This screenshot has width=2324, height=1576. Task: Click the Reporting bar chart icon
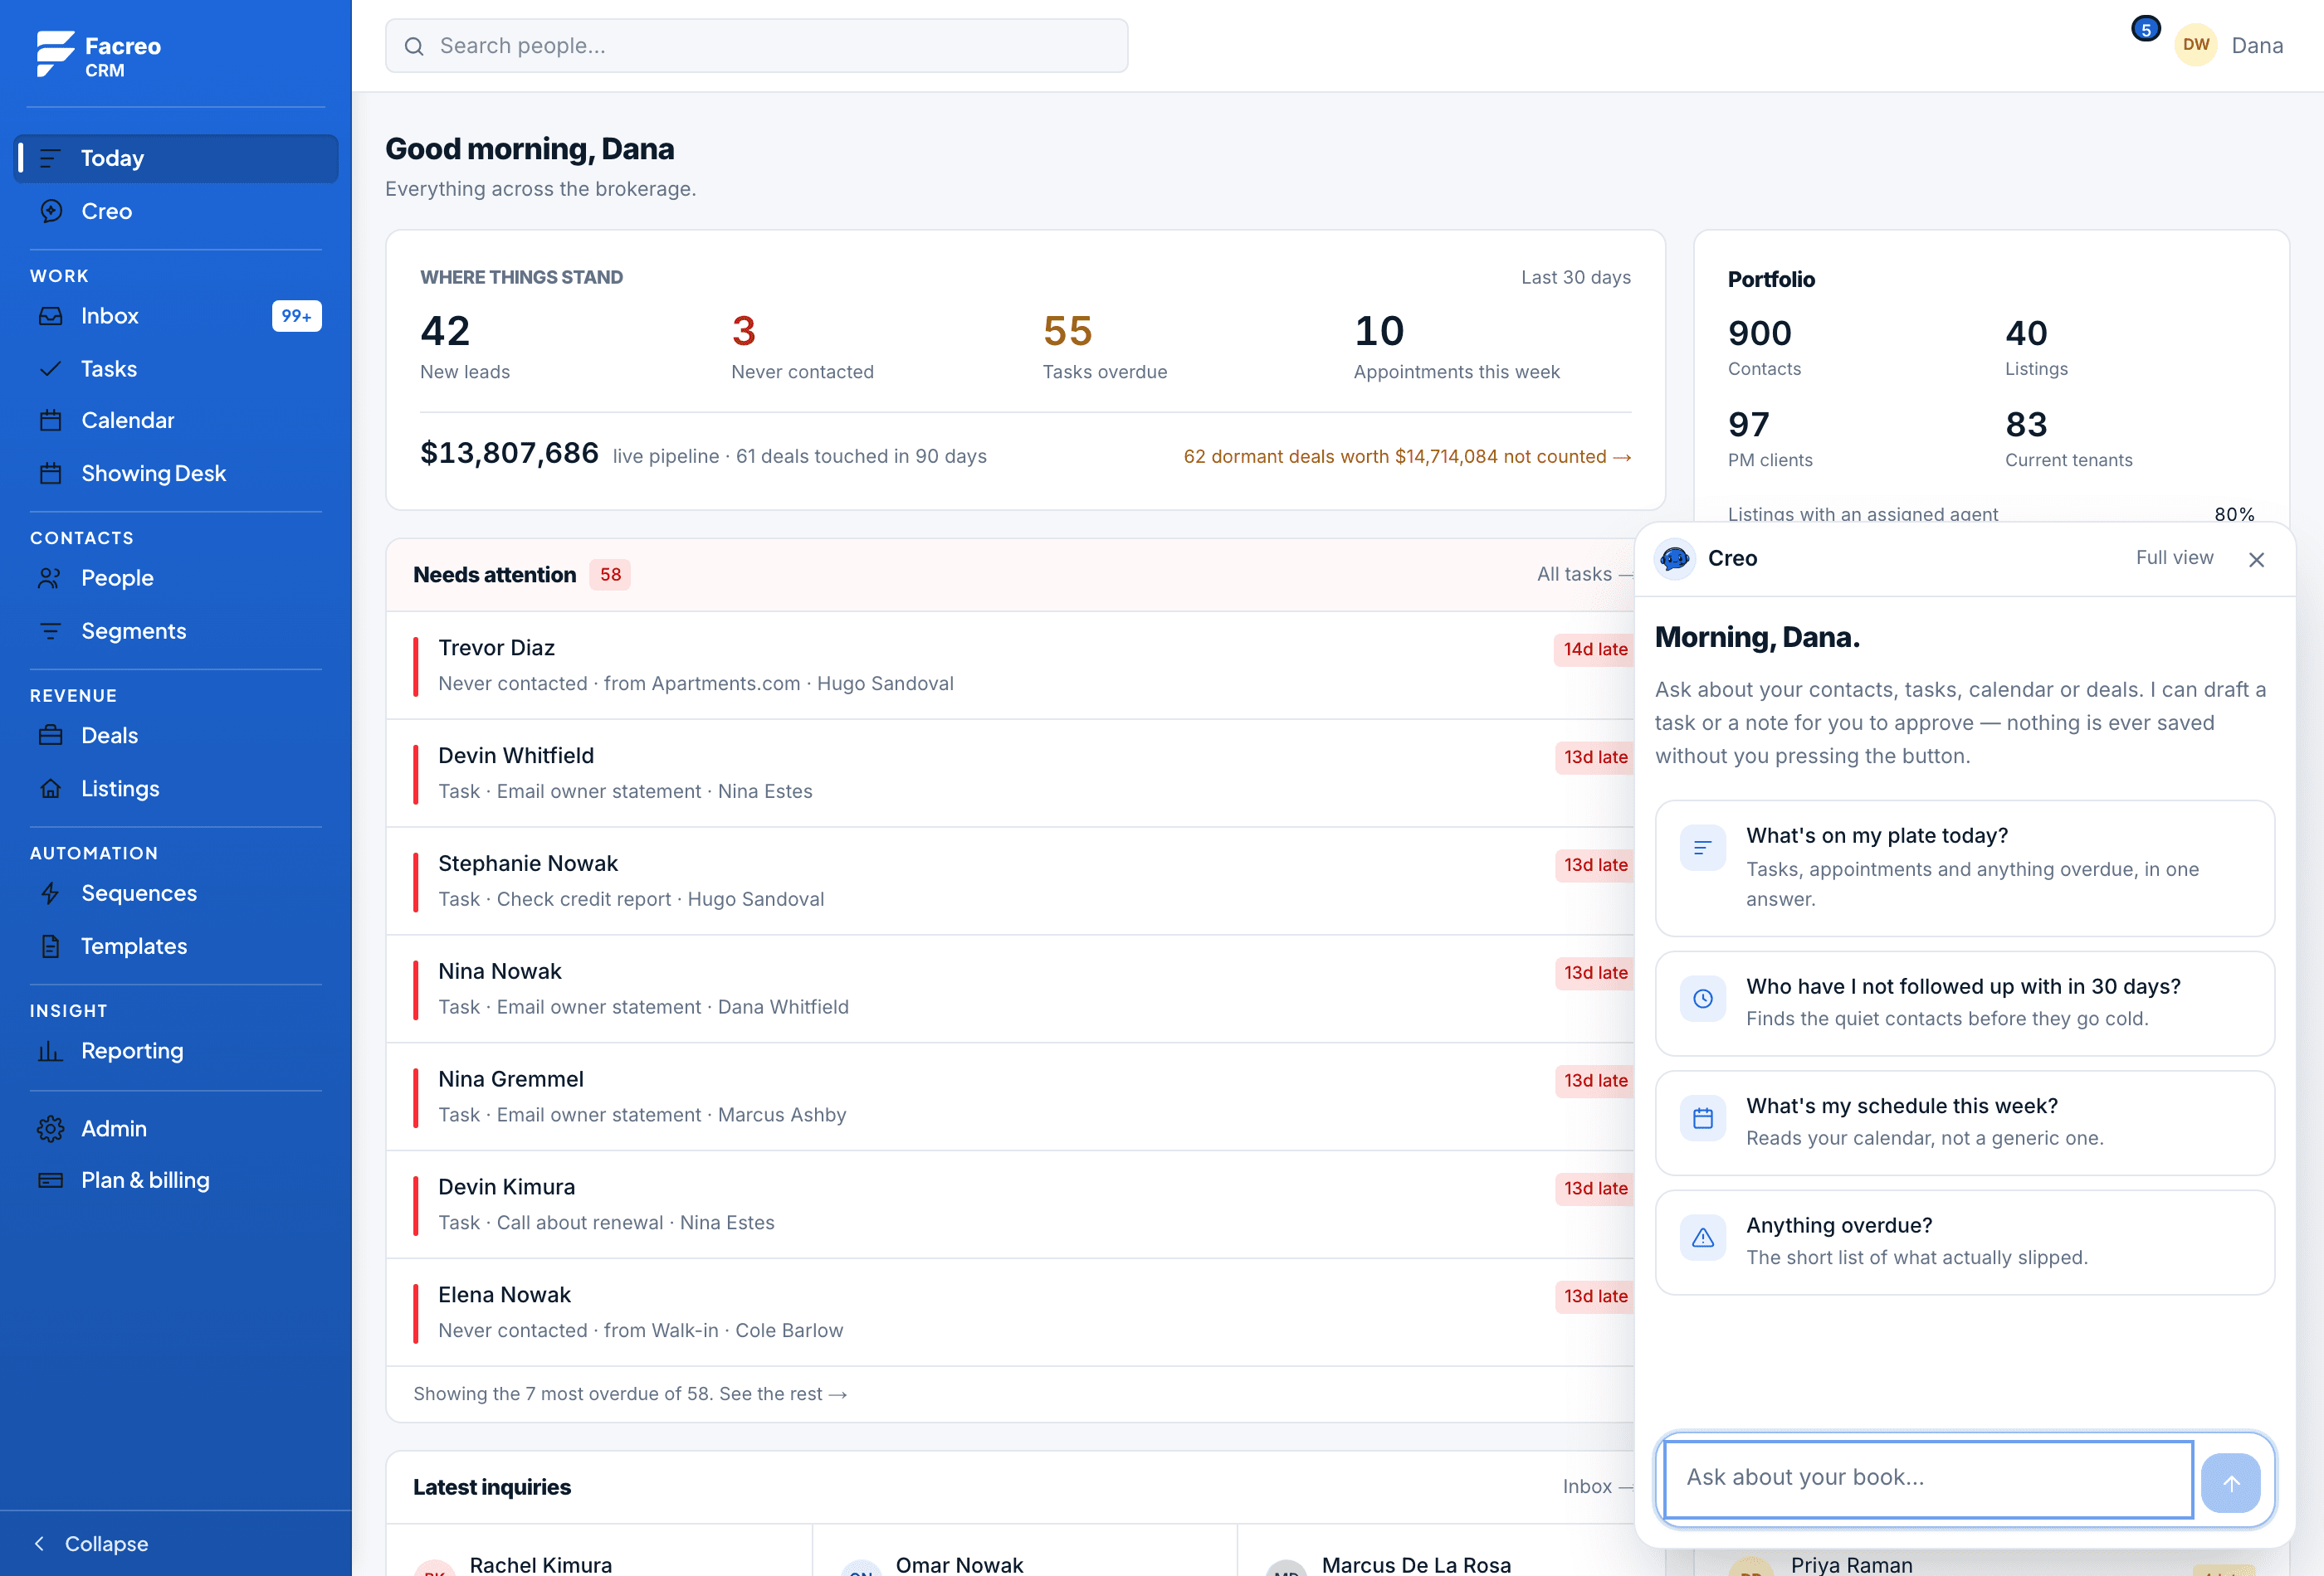click(50, 1050)
